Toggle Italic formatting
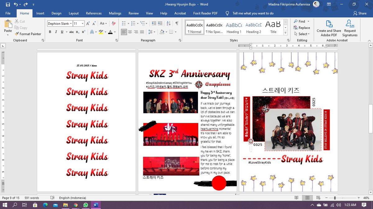 (x=56, y=32)
